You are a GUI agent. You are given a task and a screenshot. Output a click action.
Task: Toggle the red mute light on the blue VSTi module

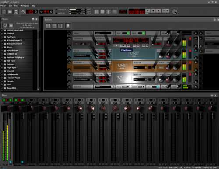point(190,51)
